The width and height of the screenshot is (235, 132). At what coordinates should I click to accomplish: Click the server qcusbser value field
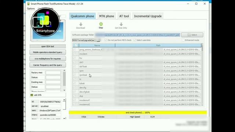(x=50, y=106)
